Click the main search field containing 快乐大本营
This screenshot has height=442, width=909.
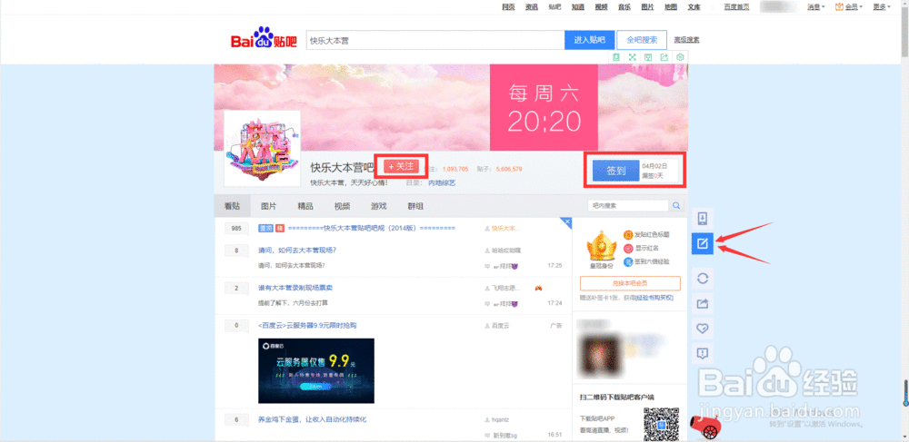point(435,41)
